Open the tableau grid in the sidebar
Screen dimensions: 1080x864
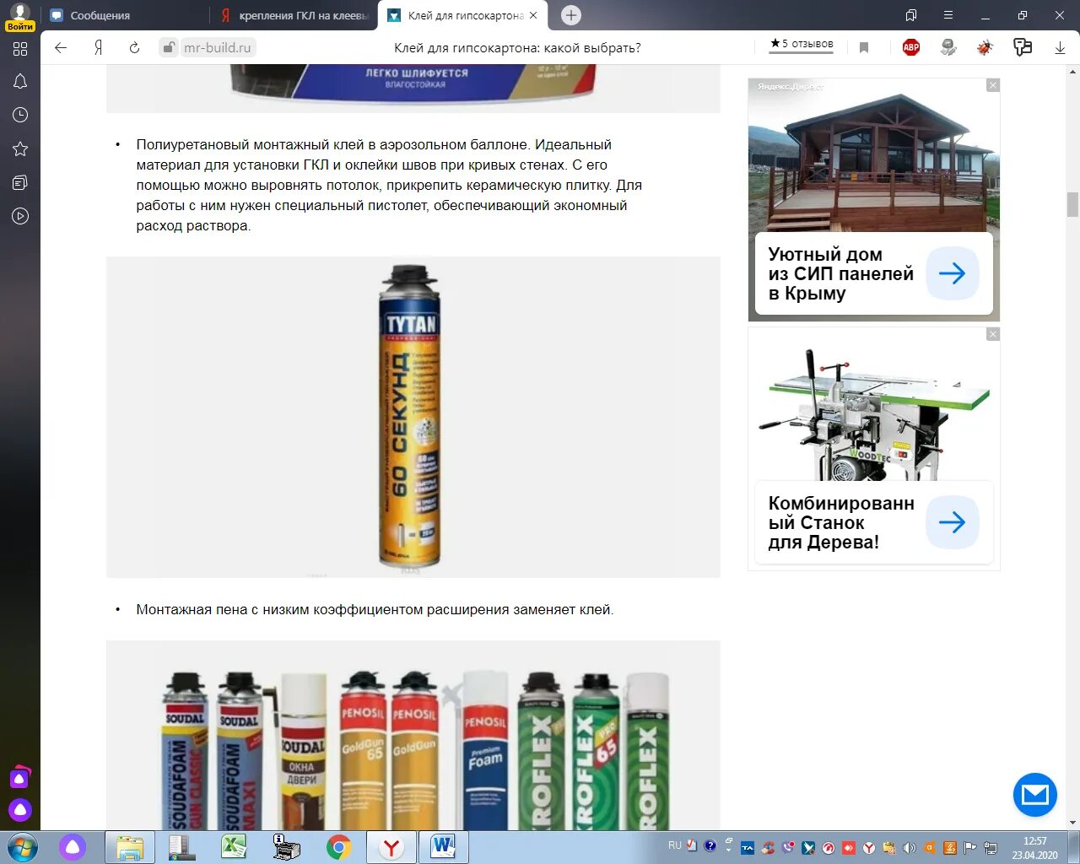[x=20, y=49]
